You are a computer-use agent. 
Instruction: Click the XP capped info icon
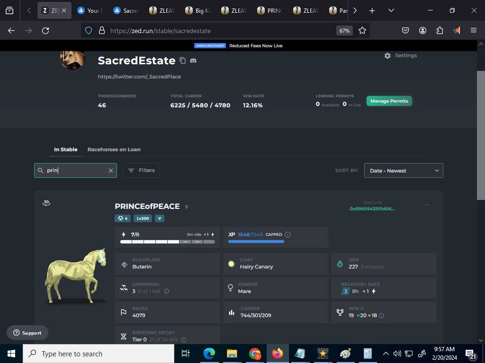click(x=287, y=234)
